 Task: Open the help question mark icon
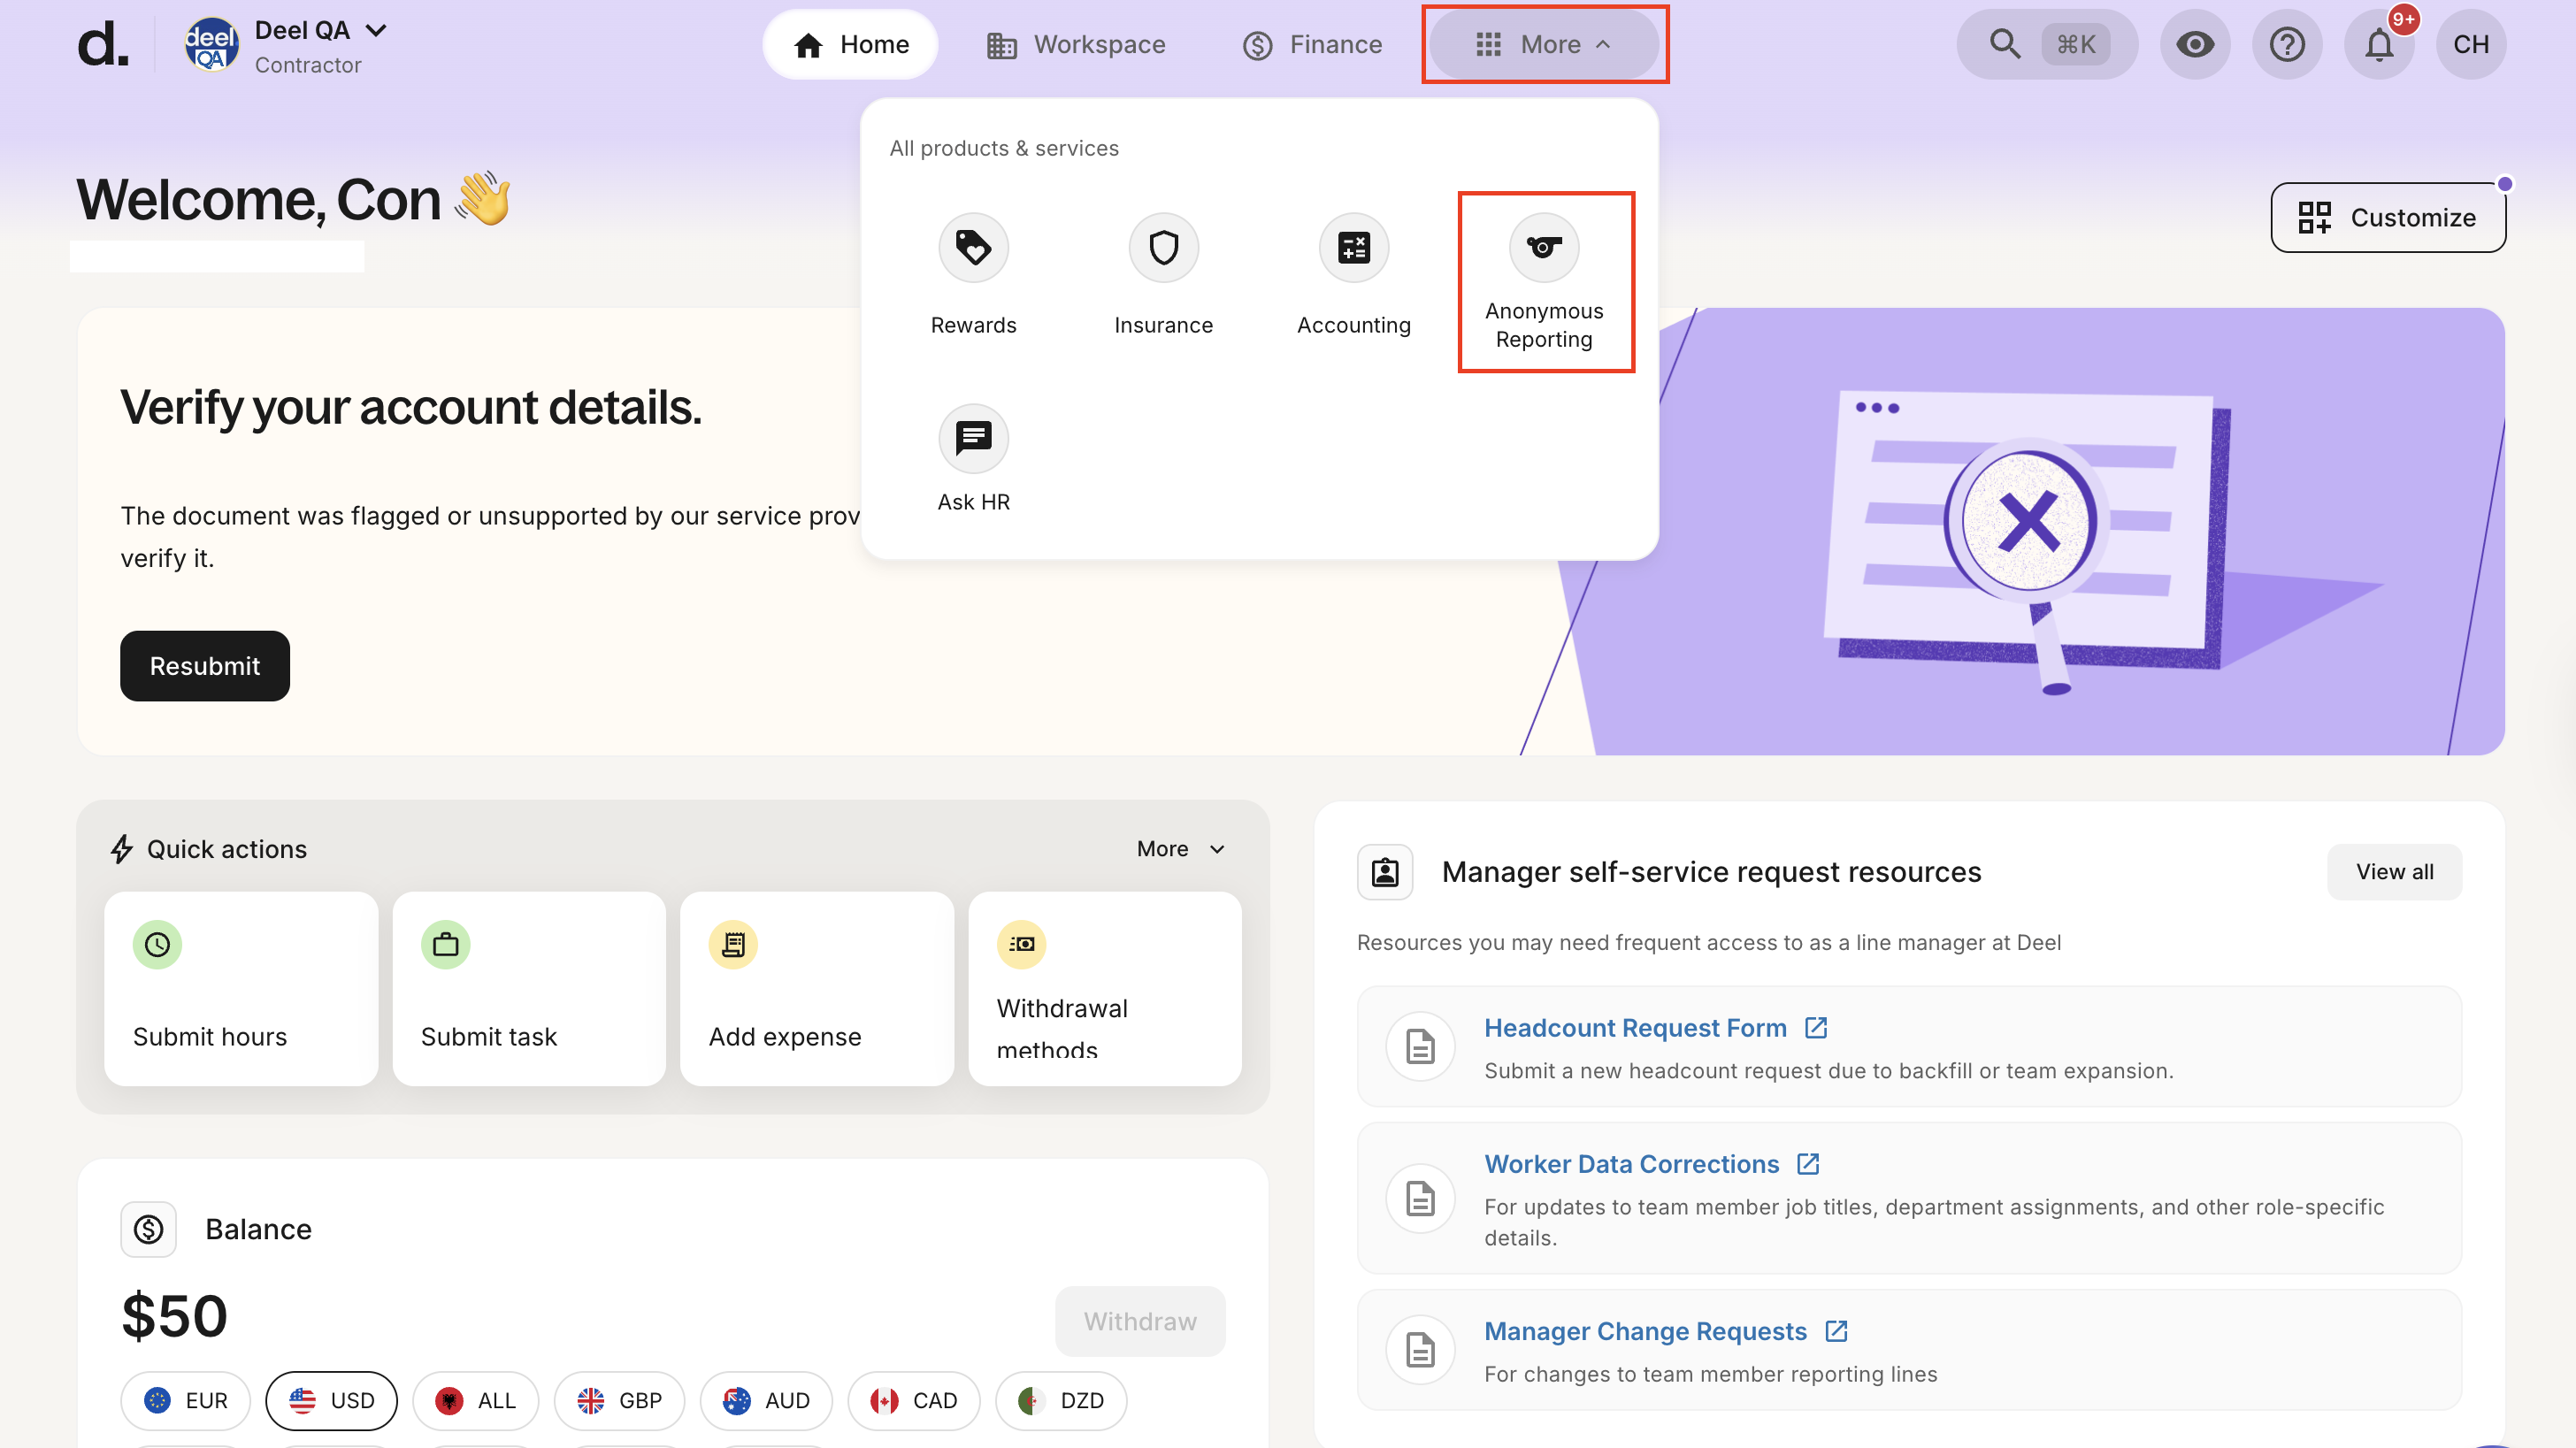pos(2286,44)
